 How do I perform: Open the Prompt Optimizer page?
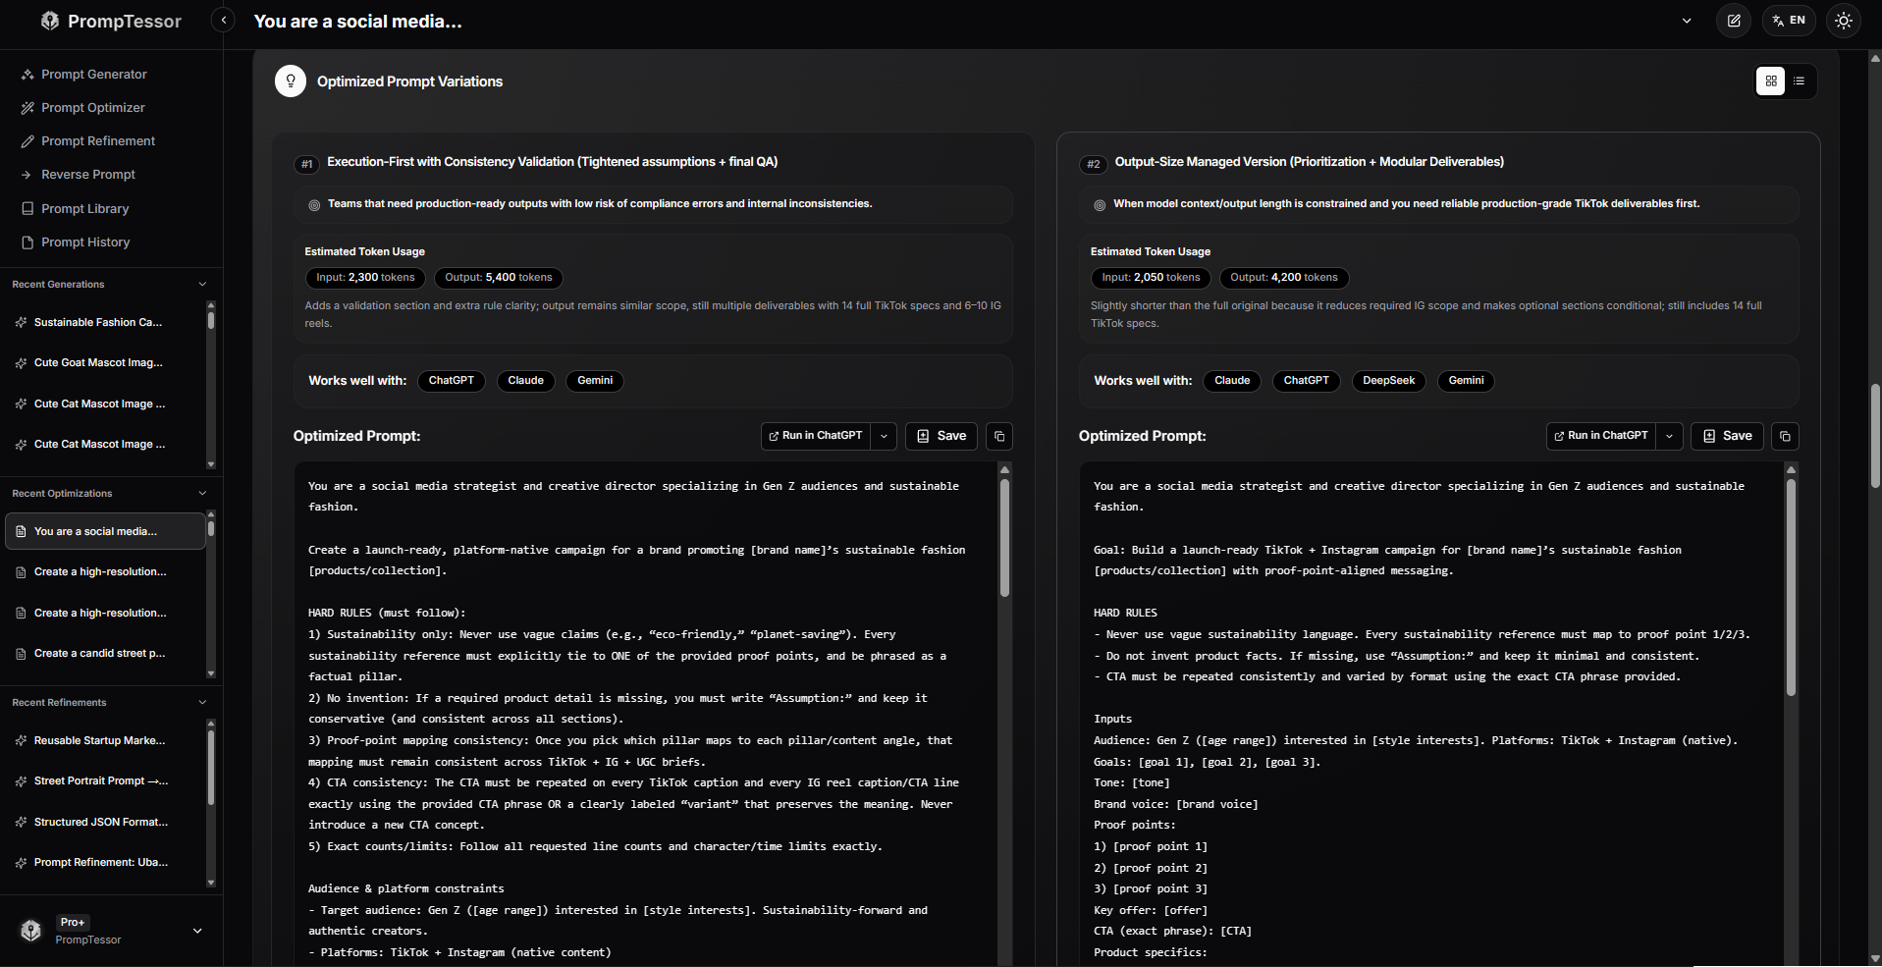coord(93,108)
